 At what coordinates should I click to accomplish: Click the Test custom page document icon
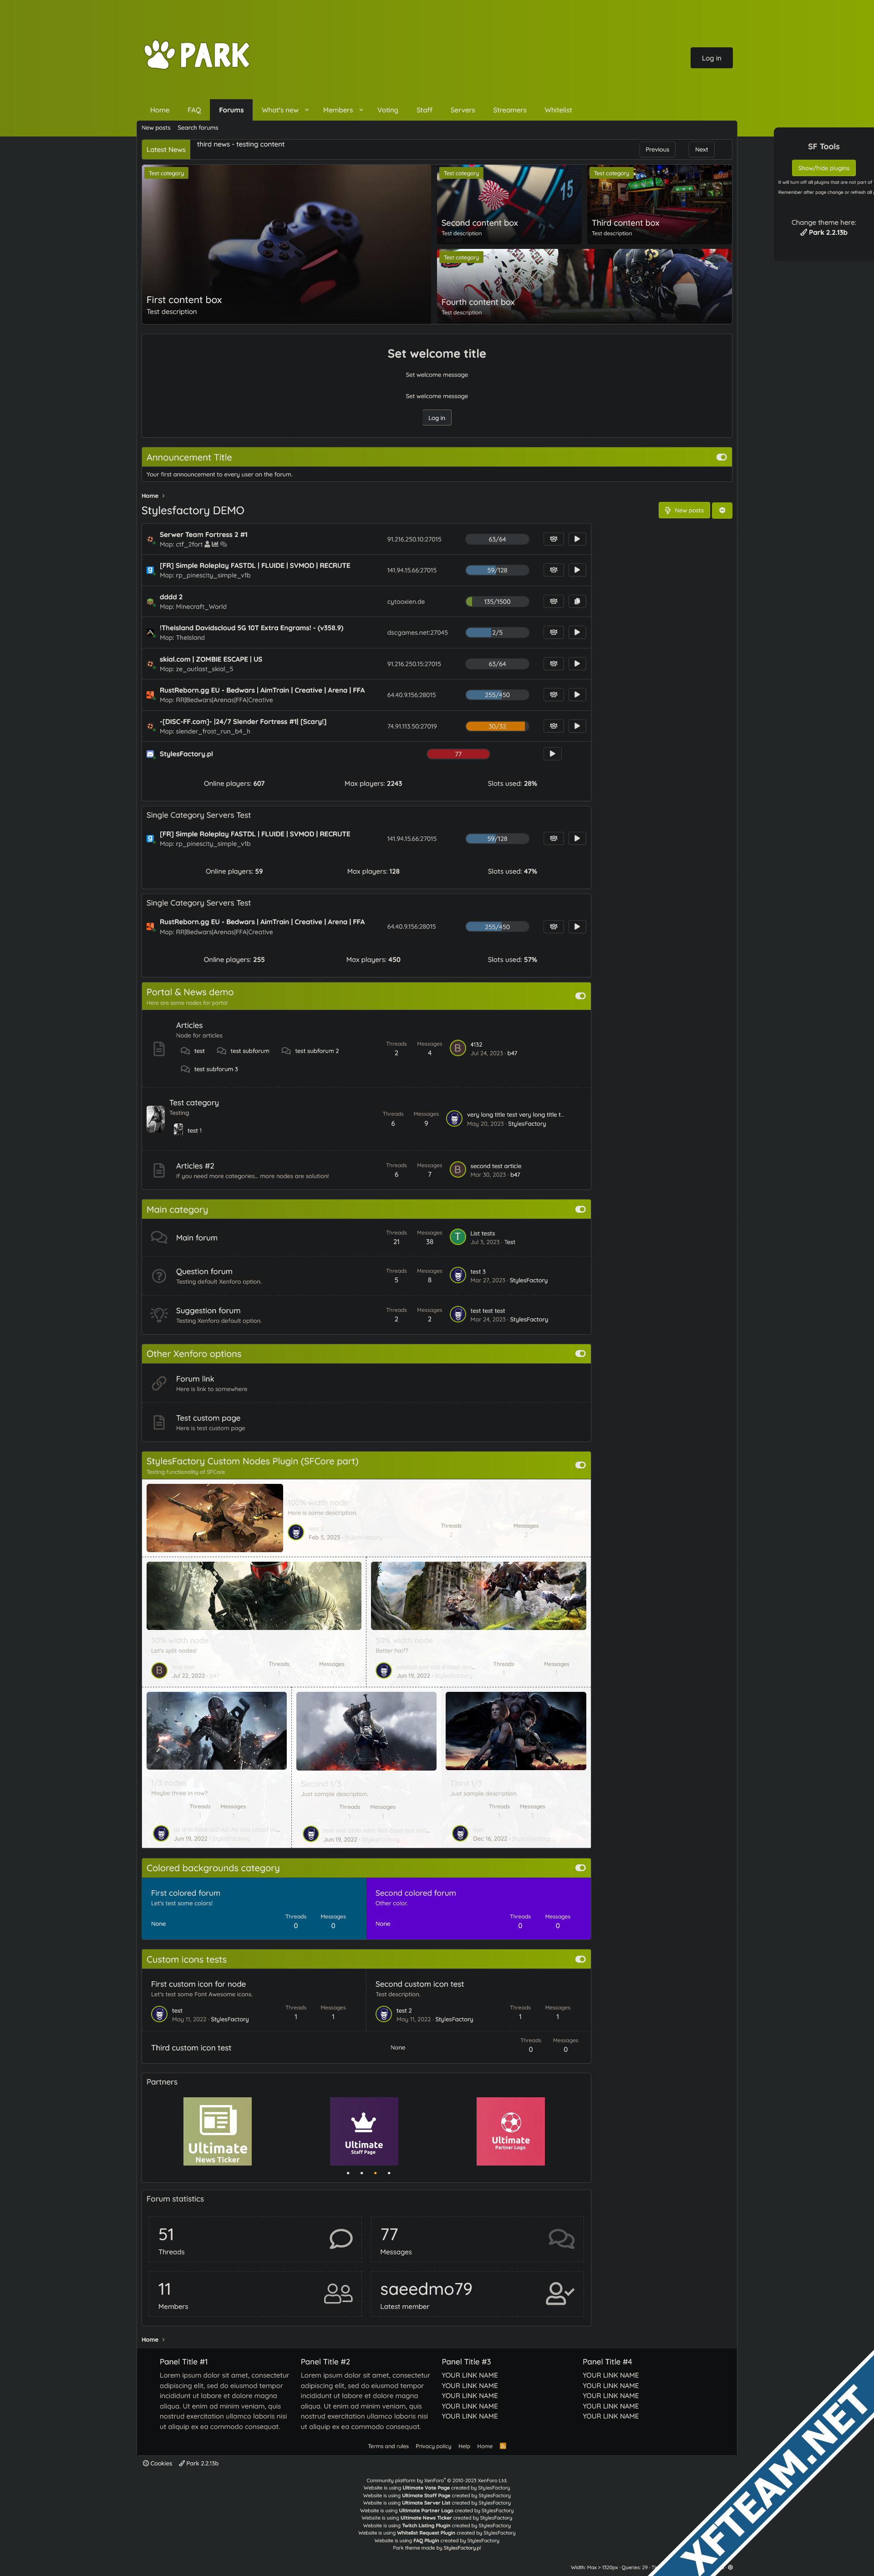pyautogui.click(x=159, y=1422)
